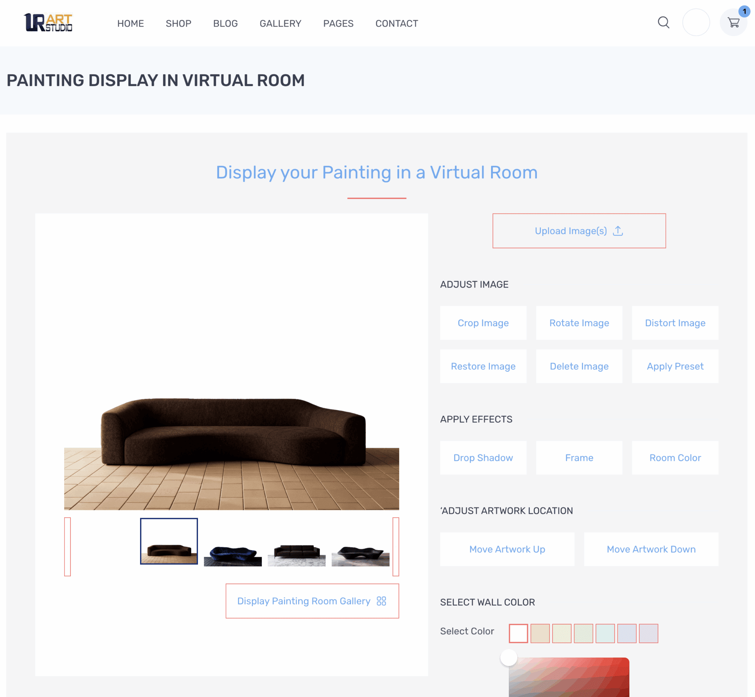Viewport: 755px width, 697px height.
Task: Expand the Pages menu
Action: [338, 24]
